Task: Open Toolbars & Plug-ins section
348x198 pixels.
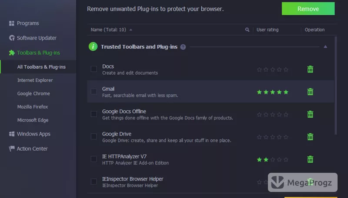Action: (38, 53)
